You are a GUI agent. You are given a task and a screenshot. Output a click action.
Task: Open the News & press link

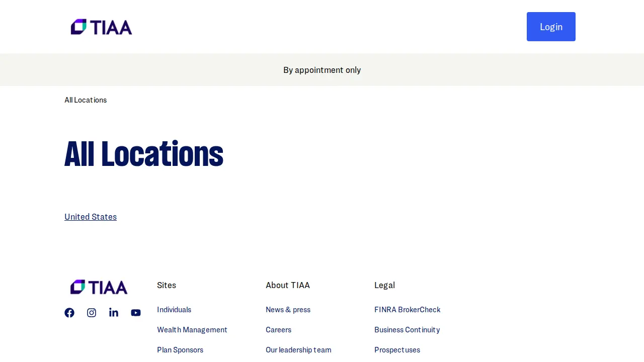(x=288, y=310)
